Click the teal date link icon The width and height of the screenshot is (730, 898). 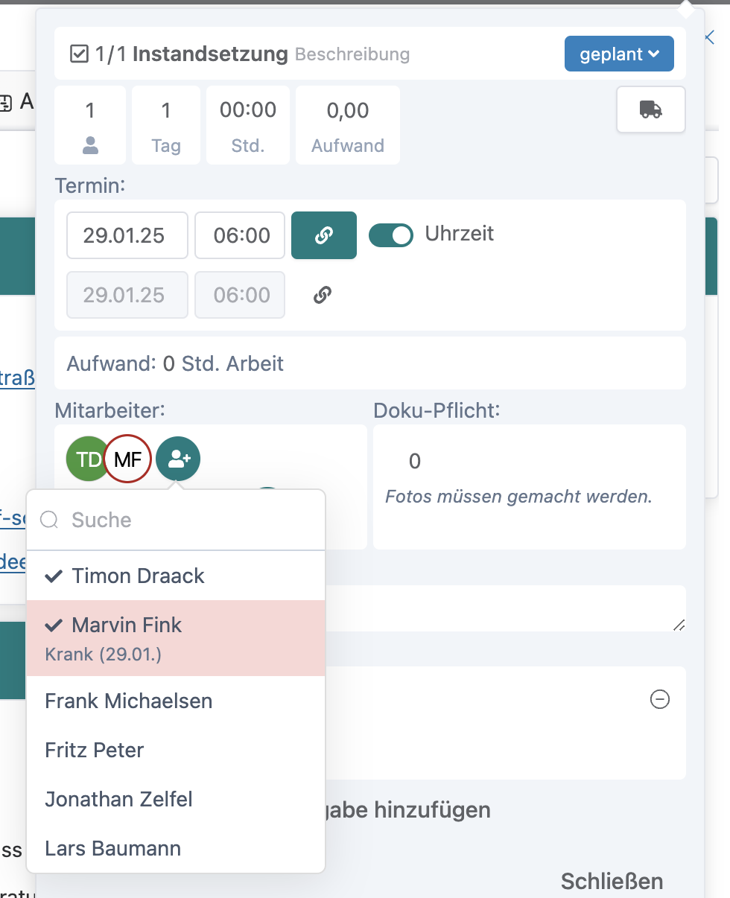click(x=323, y=235)
